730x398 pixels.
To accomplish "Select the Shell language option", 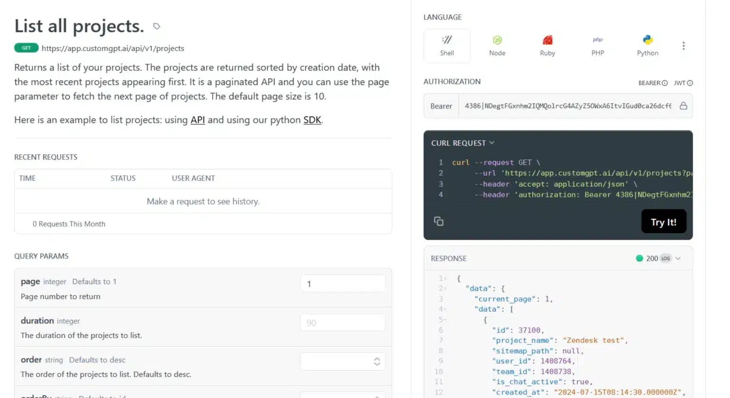I will coord(447,46).
